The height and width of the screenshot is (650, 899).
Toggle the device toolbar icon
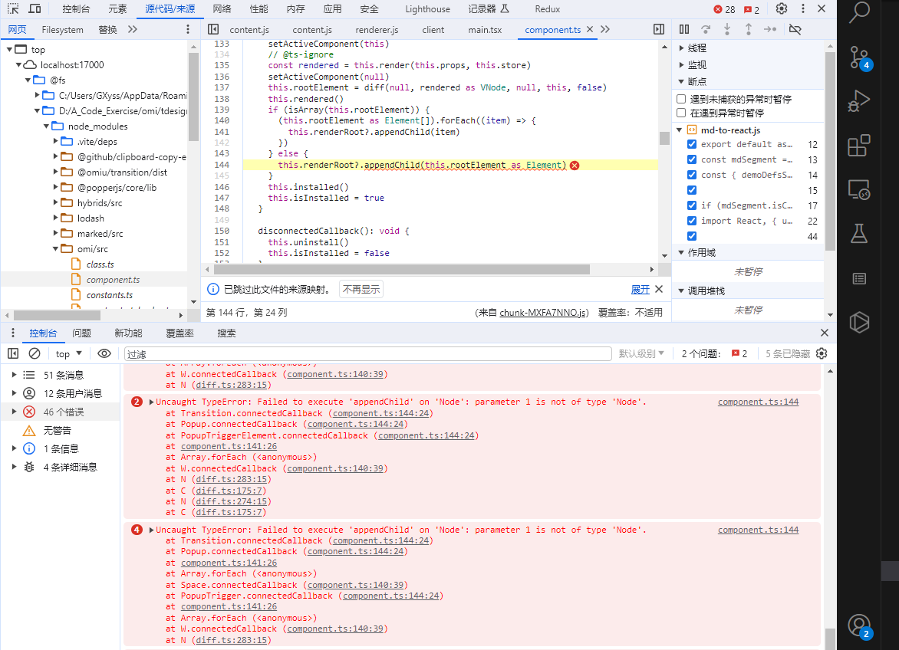pos(35,8)
